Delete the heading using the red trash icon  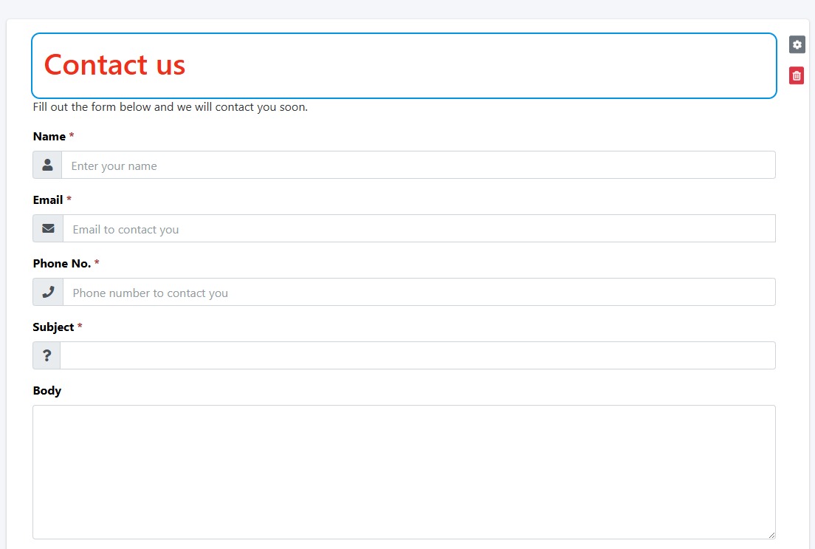coord(797,75)
